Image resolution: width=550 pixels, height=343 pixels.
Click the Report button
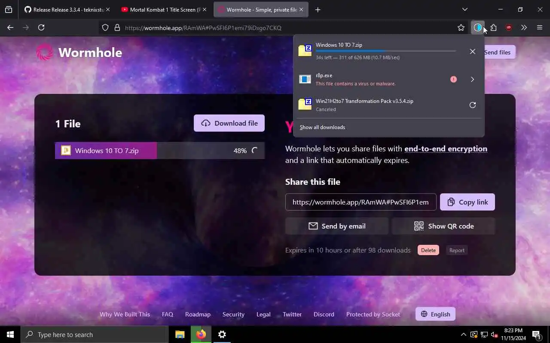pos(457,250)
